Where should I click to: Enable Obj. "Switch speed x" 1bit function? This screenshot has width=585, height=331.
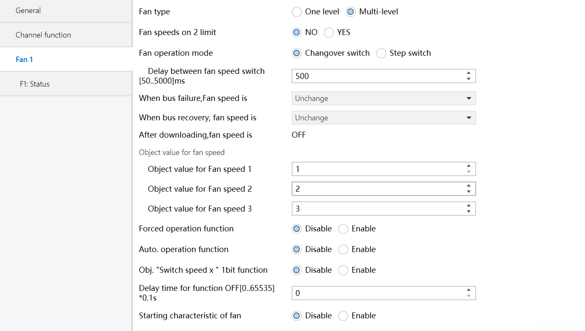pos(343,270)
